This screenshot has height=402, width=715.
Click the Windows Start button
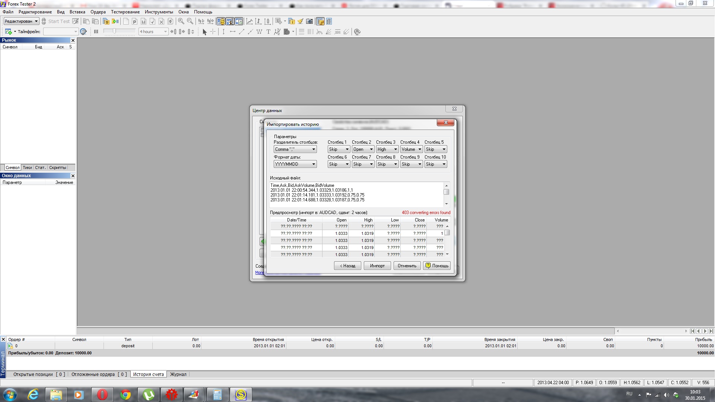click(10, 395)
